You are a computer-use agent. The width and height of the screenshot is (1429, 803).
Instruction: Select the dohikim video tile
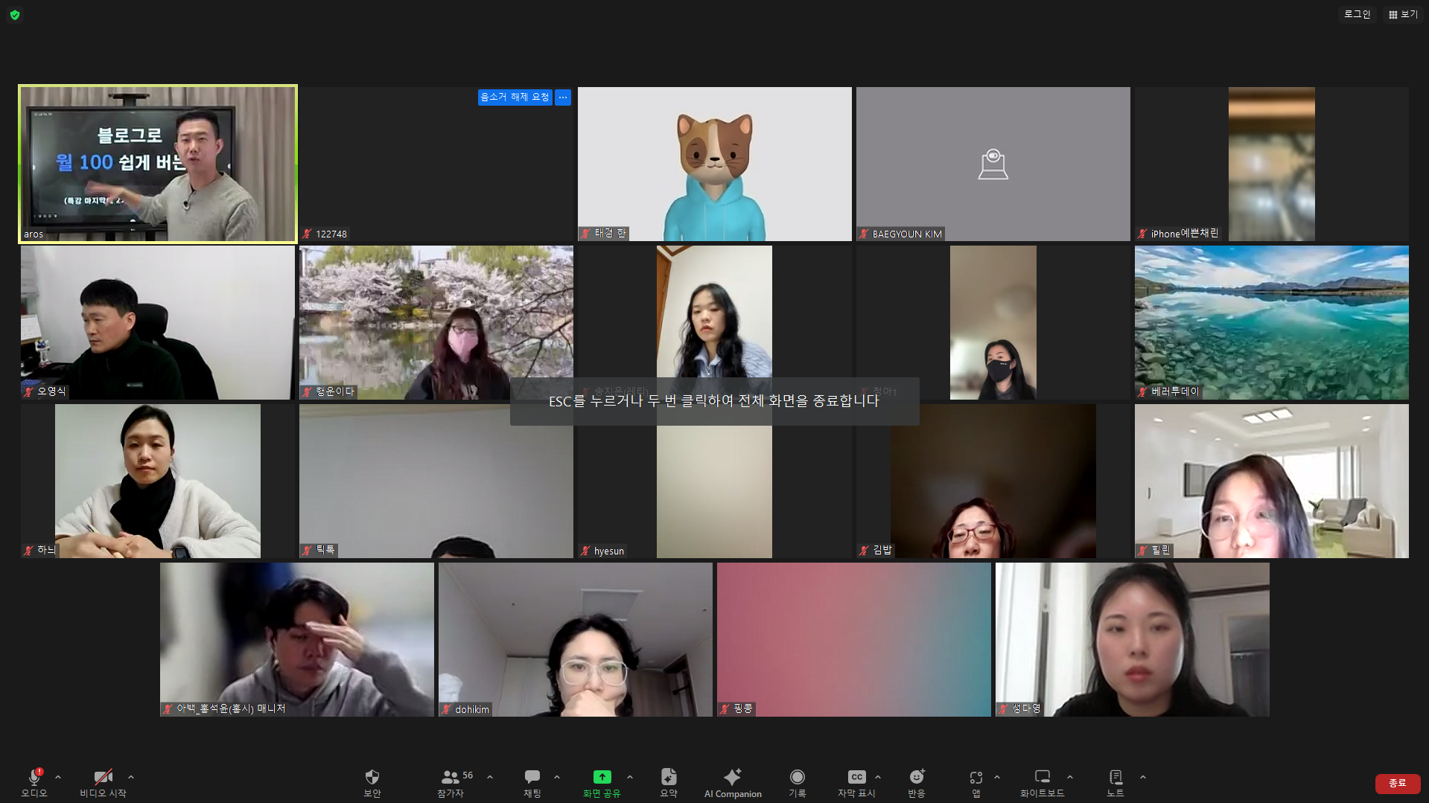576,639
